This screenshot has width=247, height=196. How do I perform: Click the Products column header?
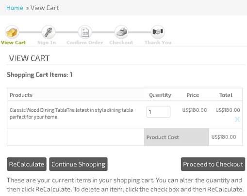[x=21, y=95]
